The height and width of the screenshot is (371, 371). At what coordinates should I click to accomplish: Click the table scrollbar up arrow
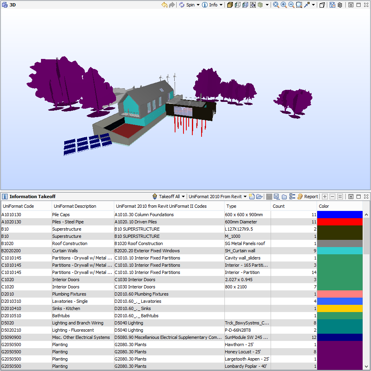(x=366, y=215)
